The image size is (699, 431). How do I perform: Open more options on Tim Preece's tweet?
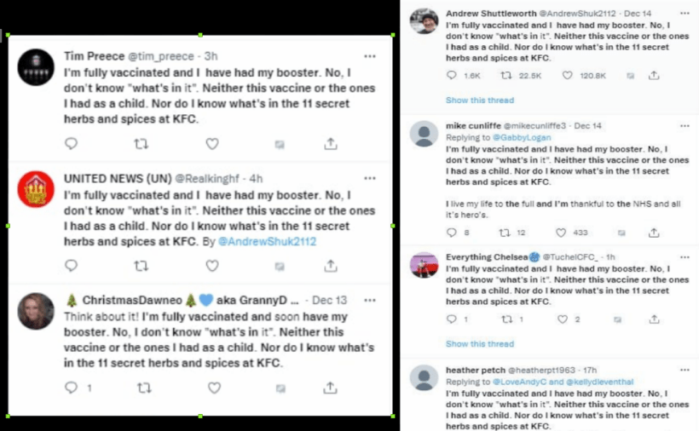[369, 56]
